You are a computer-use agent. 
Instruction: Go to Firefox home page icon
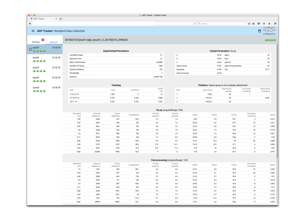(x=269, y=23)
